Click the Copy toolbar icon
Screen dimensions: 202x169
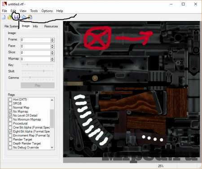23,17
